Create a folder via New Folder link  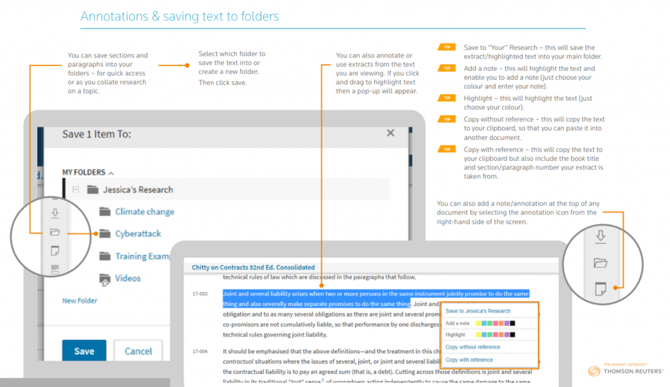coord(80,301)
